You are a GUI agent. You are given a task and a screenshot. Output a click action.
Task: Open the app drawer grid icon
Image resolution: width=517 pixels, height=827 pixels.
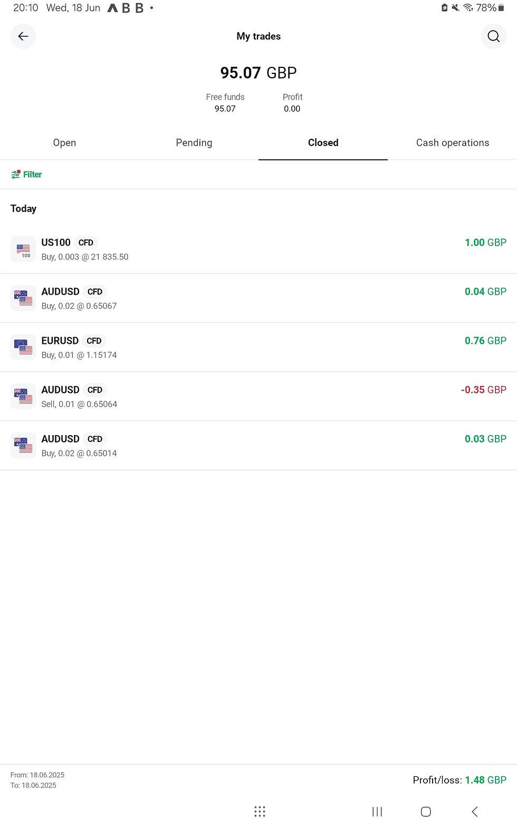tap(260, 812)
